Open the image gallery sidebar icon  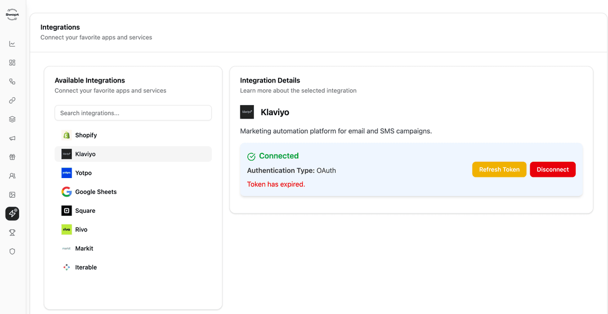[12, 195]
